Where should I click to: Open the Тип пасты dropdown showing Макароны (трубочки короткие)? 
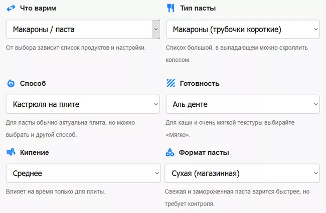coord(243,29)
